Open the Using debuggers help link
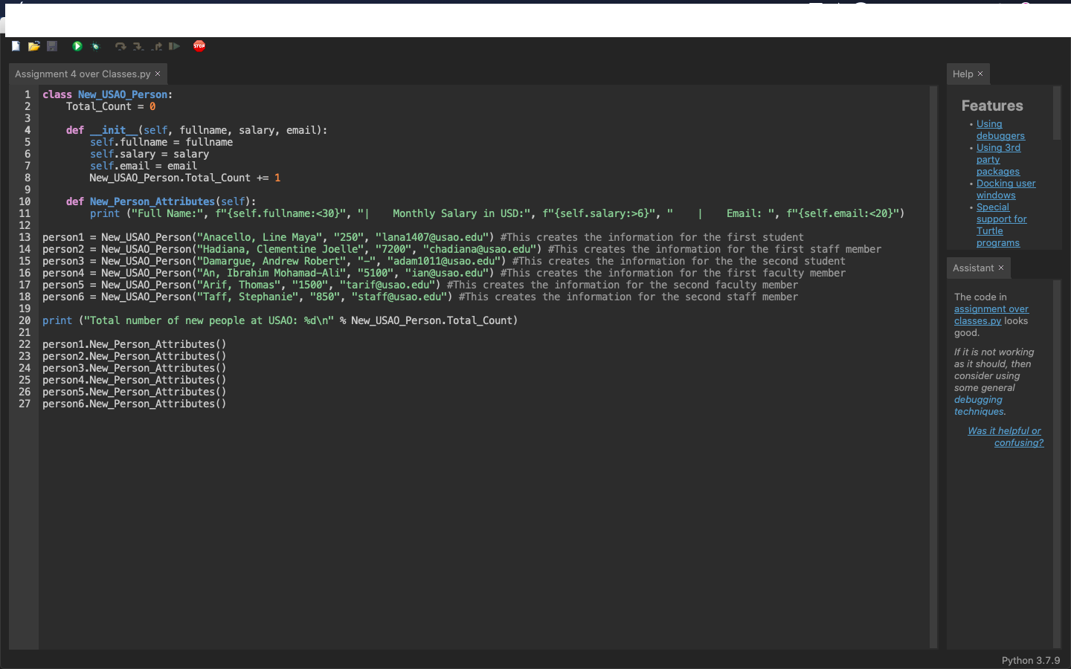Viewport: 1071px width, 669px height. (x=1000, y=129)
